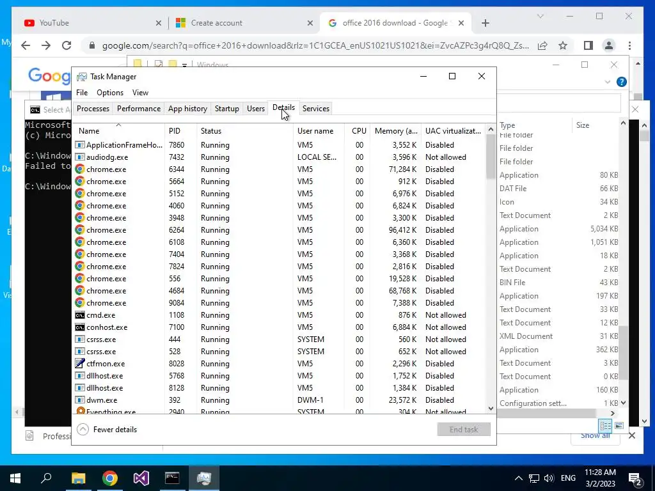Image resolution: width=655 pixels, height=491 pixels.
Task: Sort by UAC virtualization column header
Action: point(454,130)
